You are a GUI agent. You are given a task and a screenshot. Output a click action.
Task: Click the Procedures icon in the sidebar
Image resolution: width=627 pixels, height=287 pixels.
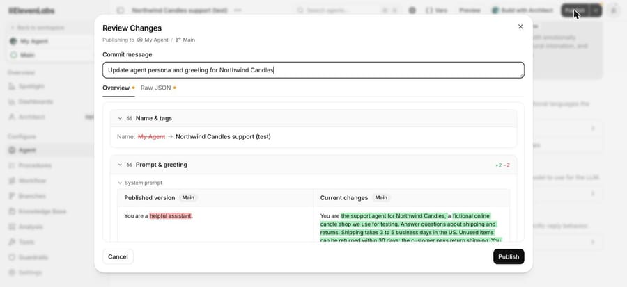tap(12, 165)
